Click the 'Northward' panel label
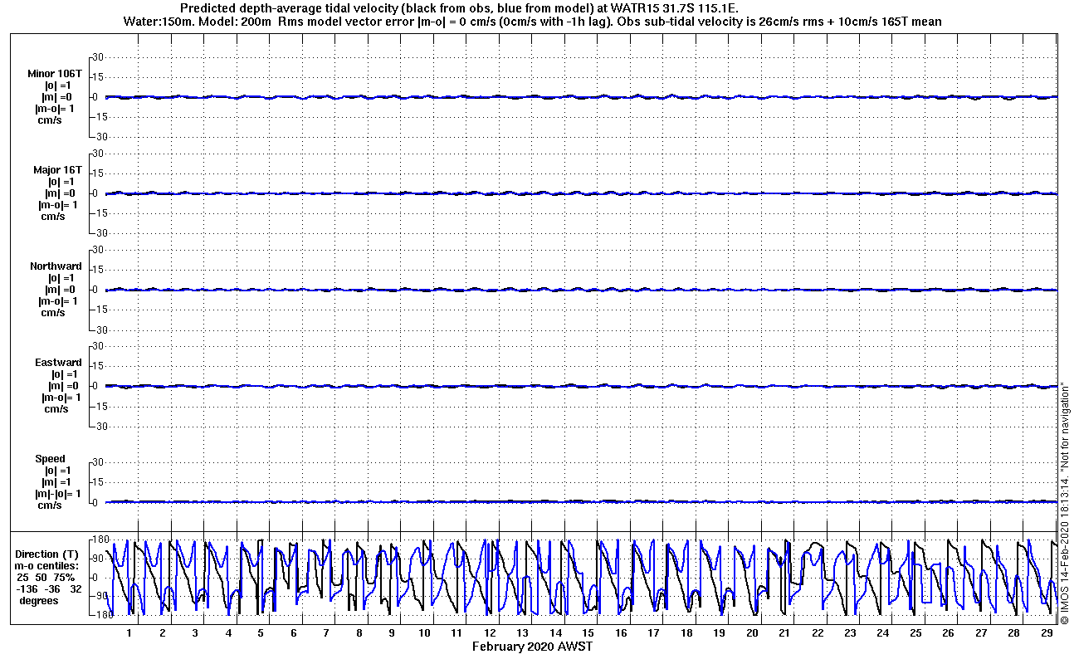Screen dimensions: 1079x664 coord(56,266)
